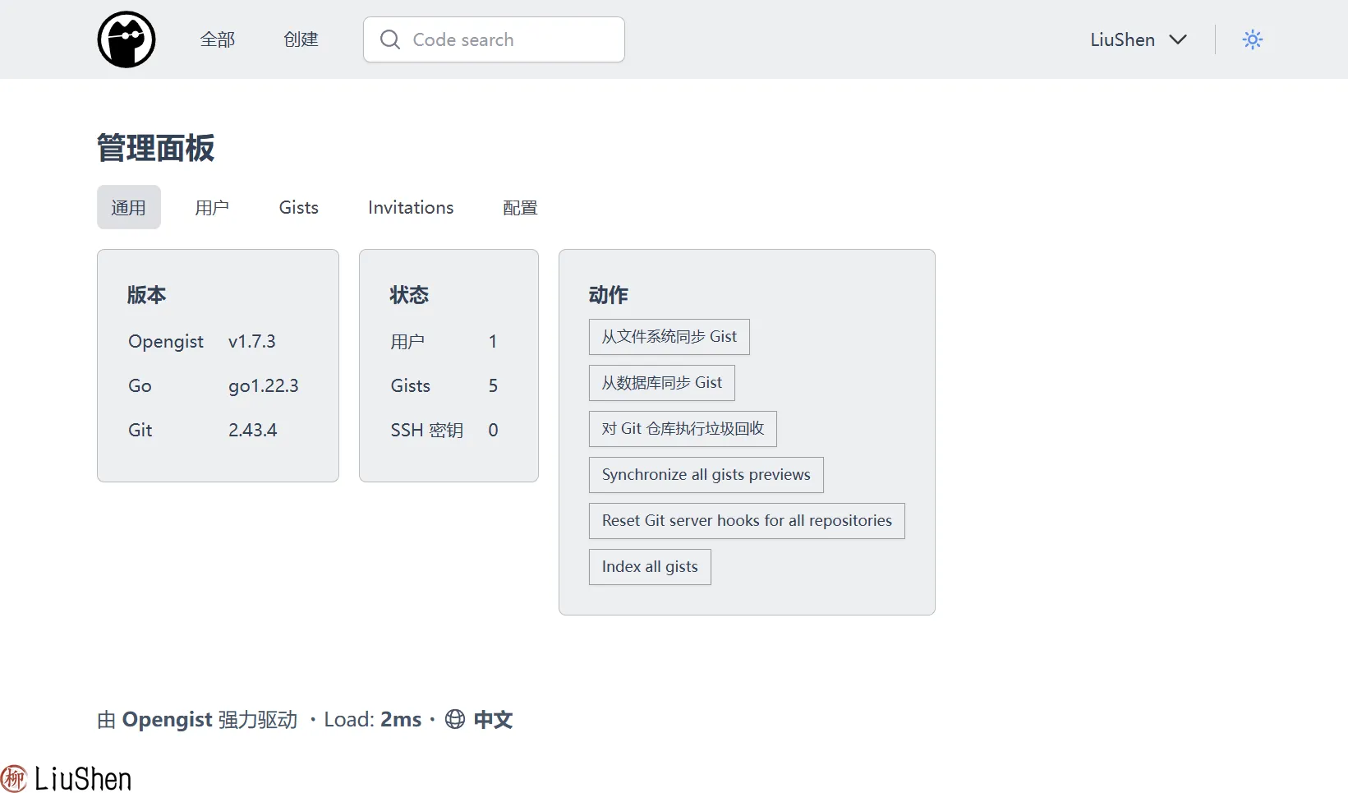Click Synchronize all gists previews
This screenshot has width=1348, height=793.
click(706, 475)
